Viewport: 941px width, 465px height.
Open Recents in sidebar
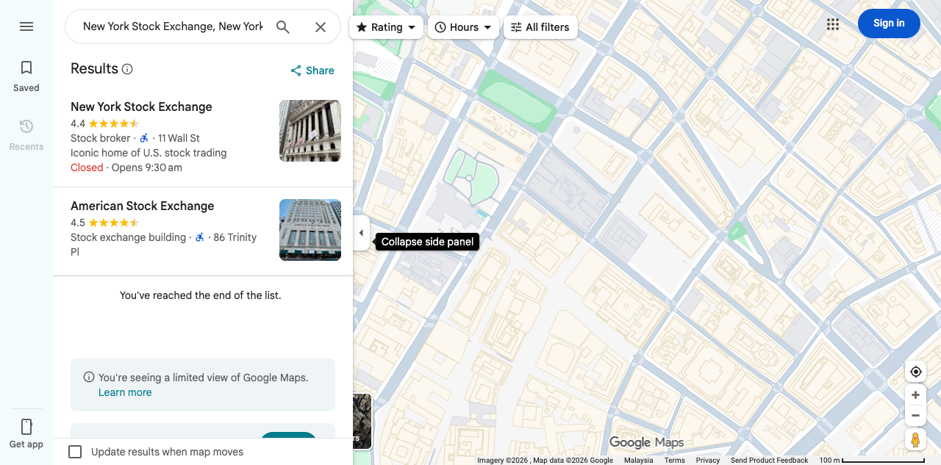26,135
